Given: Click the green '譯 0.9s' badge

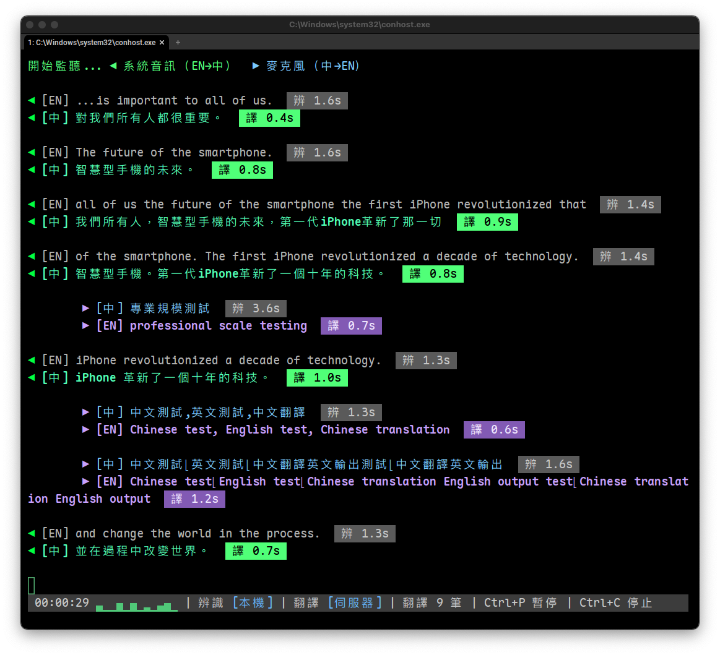Looking at the screenshot, I should click(x=488, y=221).
